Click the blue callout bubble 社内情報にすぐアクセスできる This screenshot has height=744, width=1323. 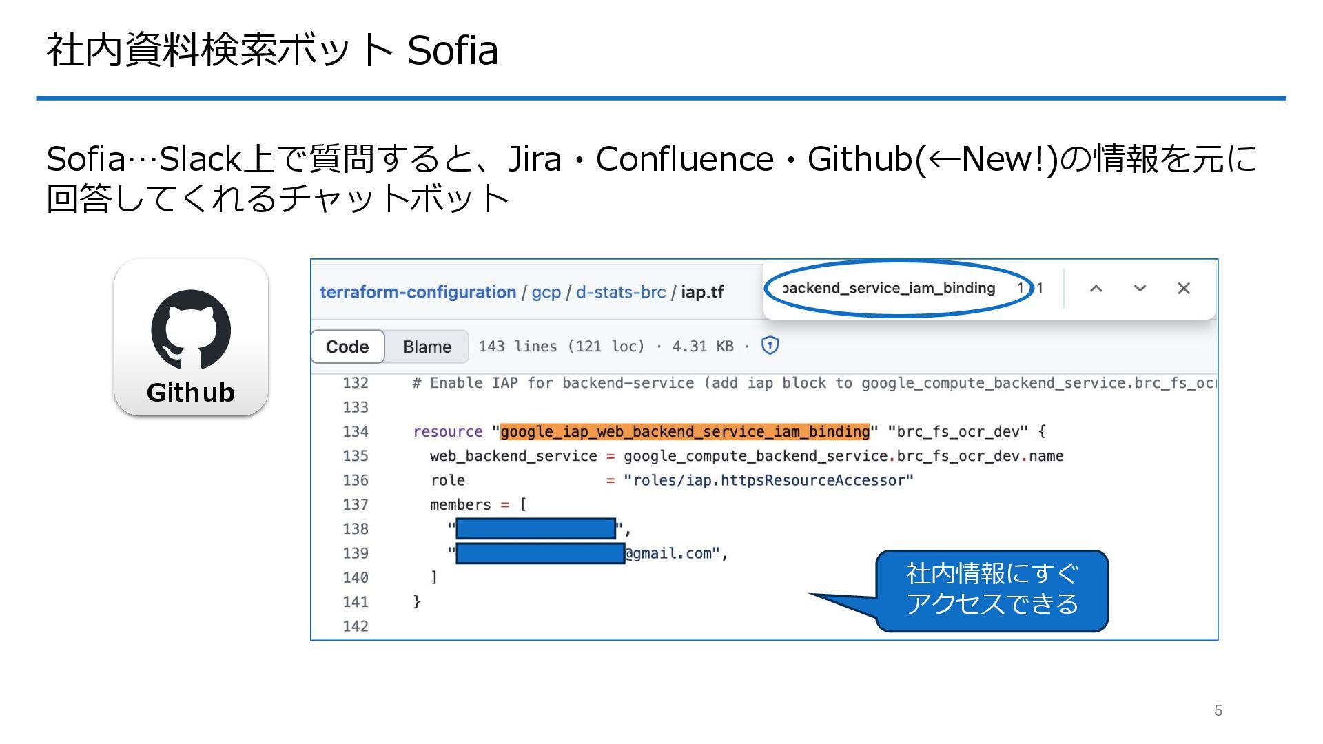click(992, 590)
